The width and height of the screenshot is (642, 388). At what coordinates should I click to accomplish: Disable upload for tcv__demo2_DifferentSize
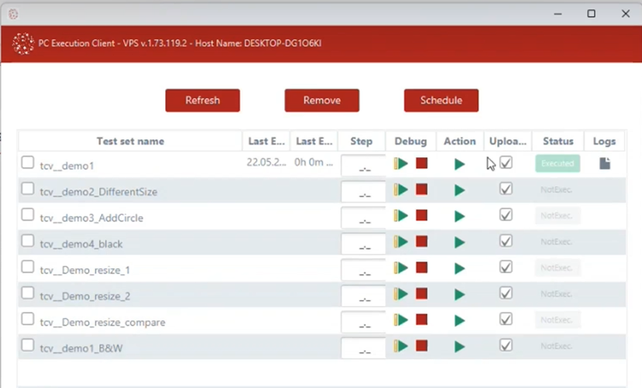click(506, 189)
